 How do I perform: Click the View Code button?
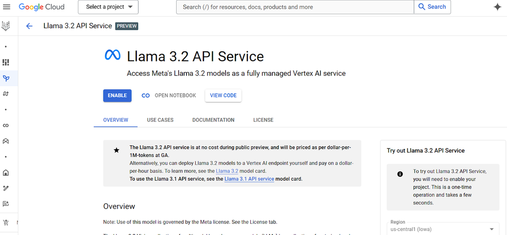(223, 95)
